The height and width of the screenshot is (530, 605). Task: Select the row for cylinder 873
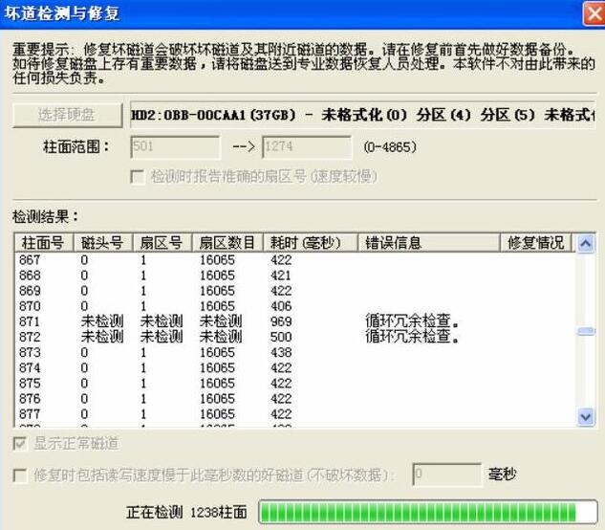(x=295, y=352)
